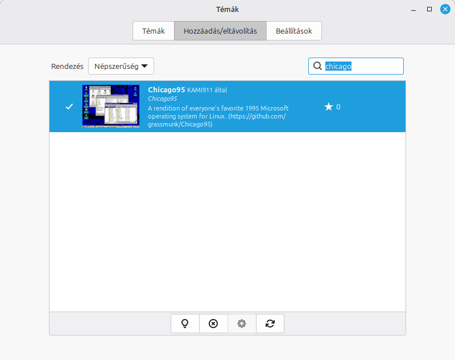Click the KAMI911 által author text
The width and height of the screenshot is (455, 360).
[x=207, y=90]
